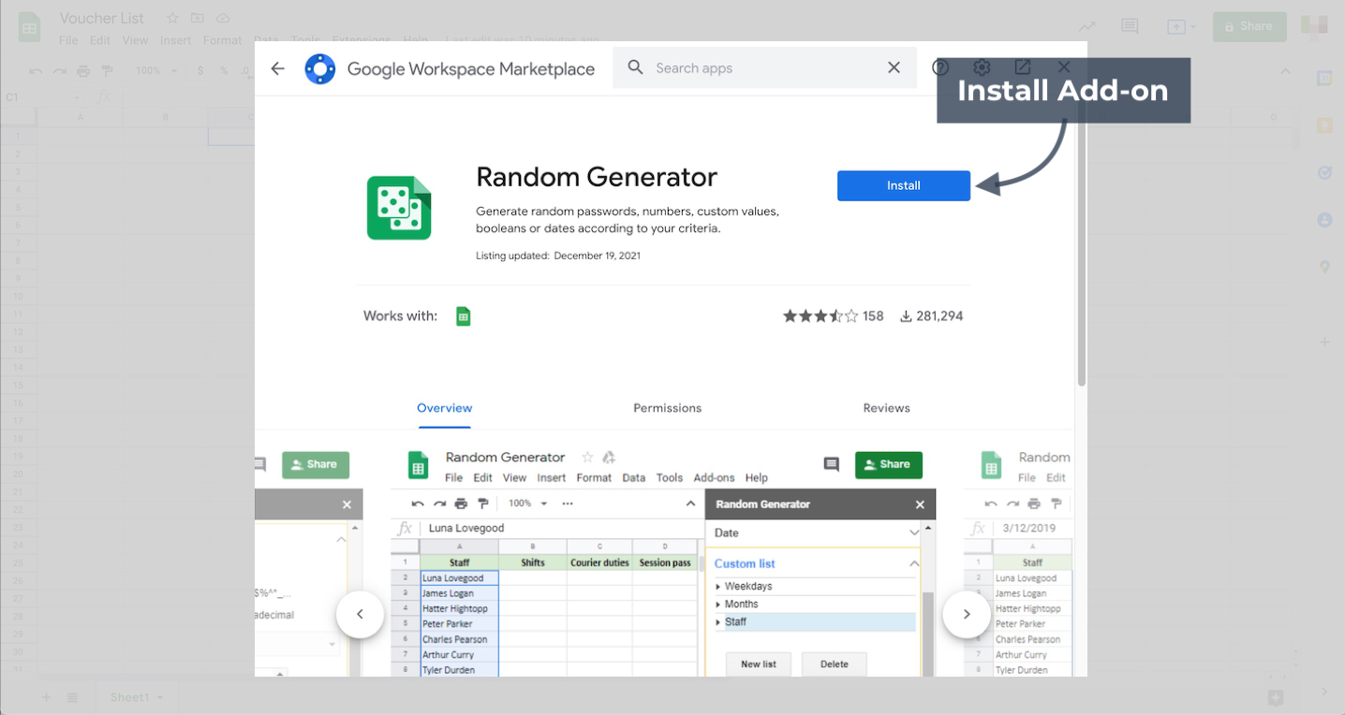Viewport: 1345px width, 715px height.
Task: Click the Random Generator dice app icon
Action: pos(399,208)
